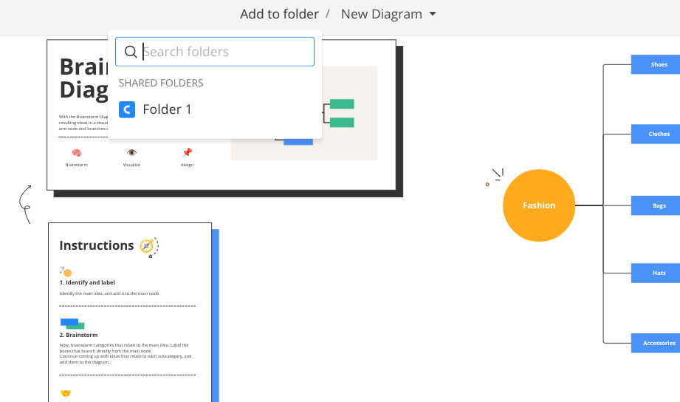Focus the Search folders input field
Viewport: 680px width, 402px height.
pos(221,52)
